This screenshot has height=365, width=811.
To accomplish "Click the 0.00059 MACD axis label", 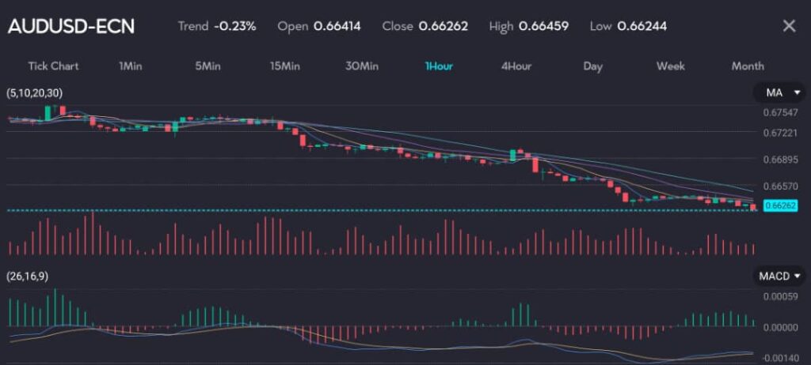I will 780,297.
